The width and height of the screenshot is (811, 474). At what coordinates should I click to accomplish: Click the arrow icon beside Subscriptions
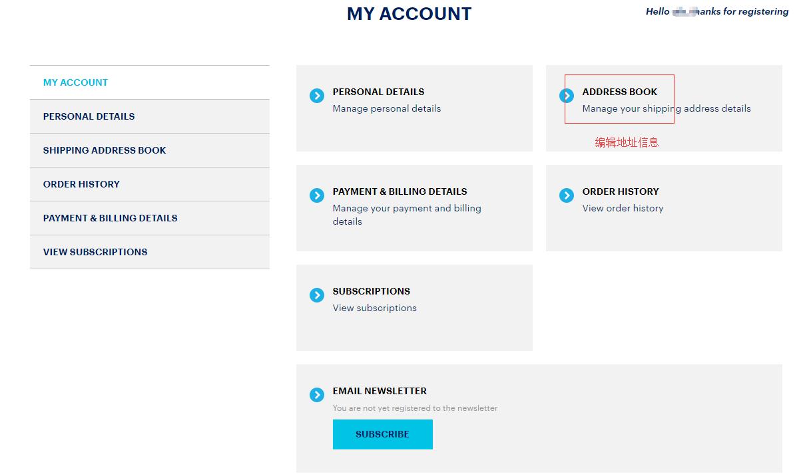point(317,295)
